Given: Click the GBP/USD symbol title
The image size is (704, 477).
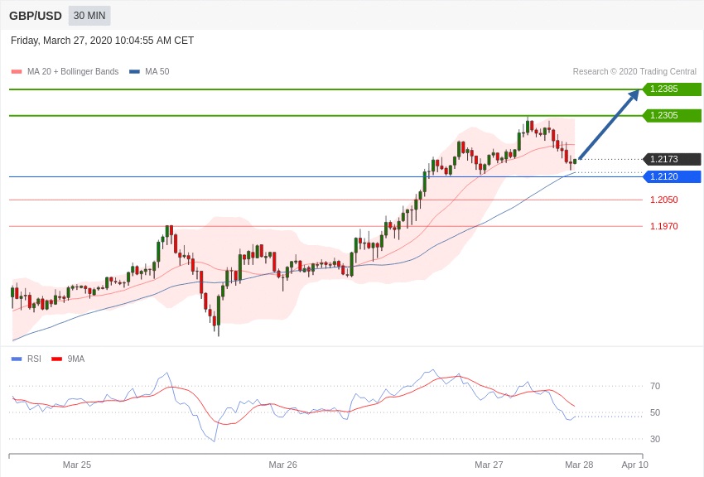Looking at the screenshot, I should coord(36,16).
